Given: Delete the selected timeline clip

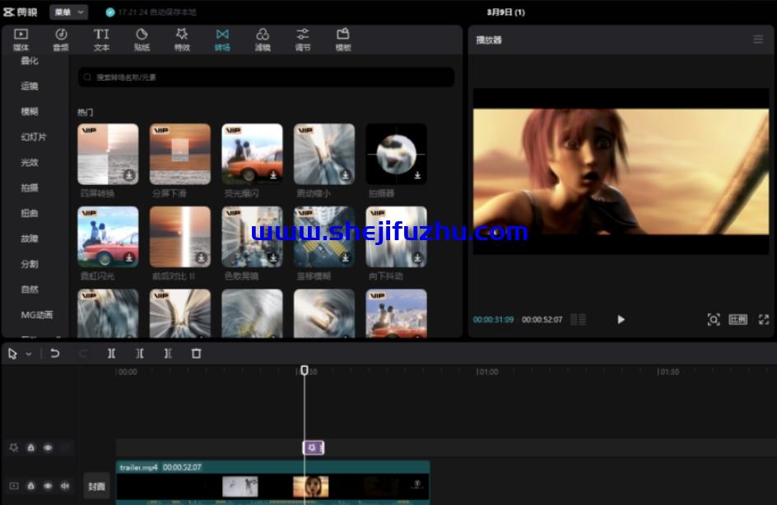Looking at the screenshot, I should (x=196, y=354).
